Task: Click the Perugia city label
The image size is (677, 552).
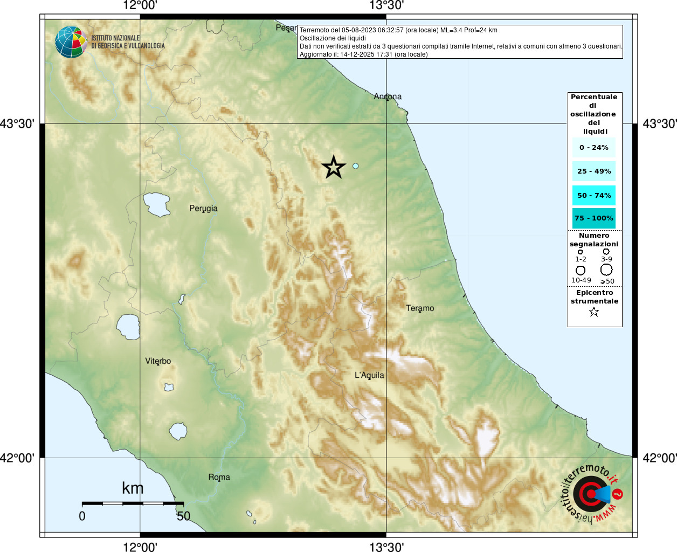Action: click(x=203, y=209)
